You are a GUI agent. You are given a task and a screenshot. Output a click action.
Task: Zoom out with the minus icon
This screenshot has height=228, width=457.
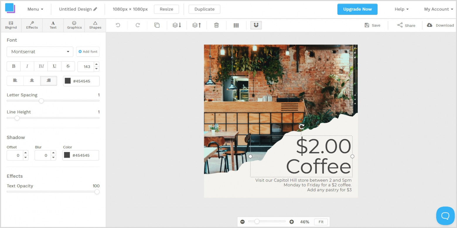243,222
